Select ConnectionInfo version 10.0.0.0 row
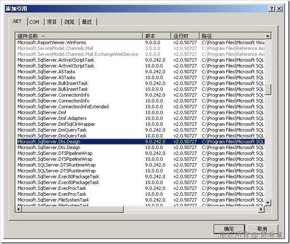 pyautogui.click(x=140, y=101)
